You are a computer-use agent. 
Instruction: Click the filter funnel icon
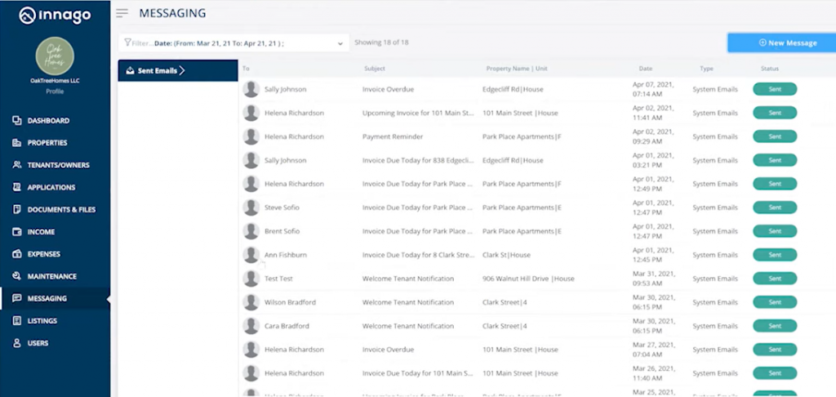point(127,42)
